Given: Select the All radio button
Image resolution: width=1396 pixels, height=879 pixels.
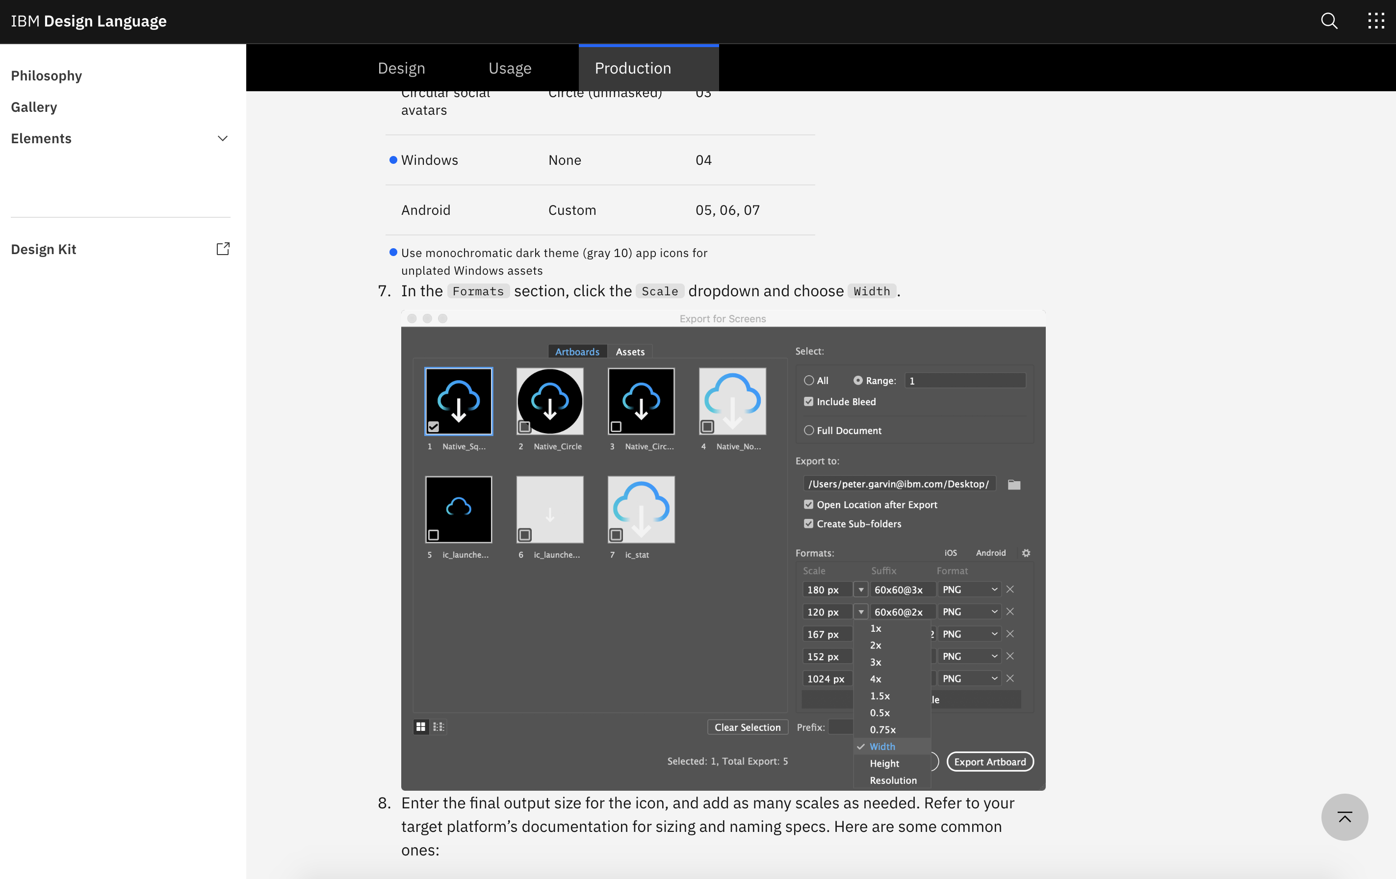Looking at the screenshot, I should point(809,380).
